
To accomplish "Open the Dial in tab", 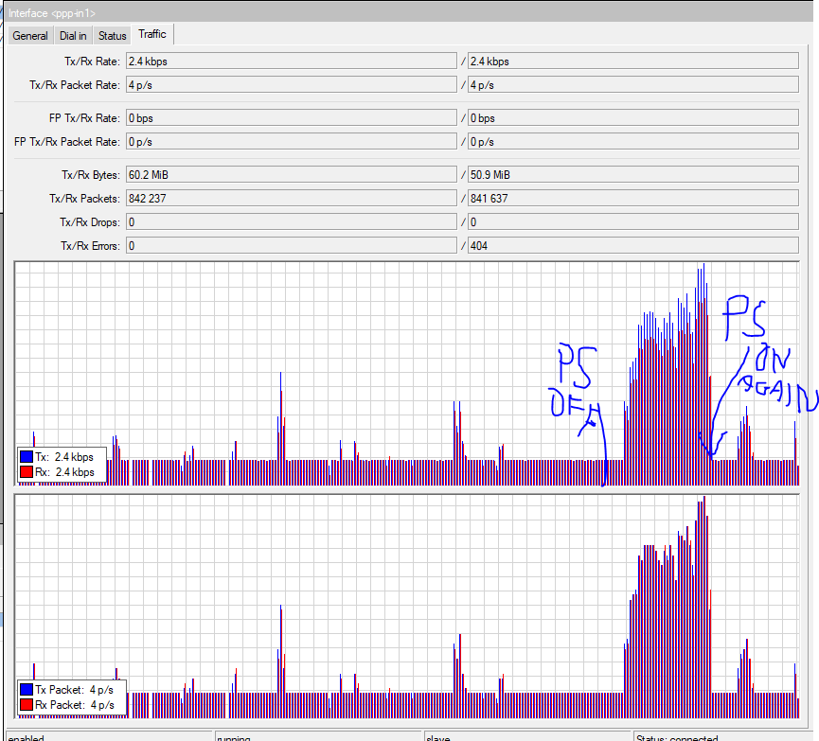I will click(x=73, y=36).
